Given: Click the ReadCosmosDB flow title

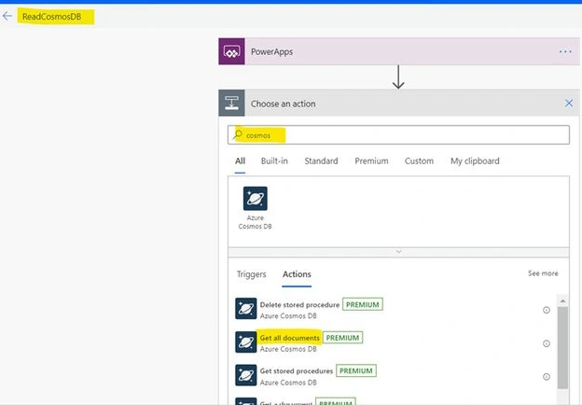Looking at the screenshot, I should [51, 17].
